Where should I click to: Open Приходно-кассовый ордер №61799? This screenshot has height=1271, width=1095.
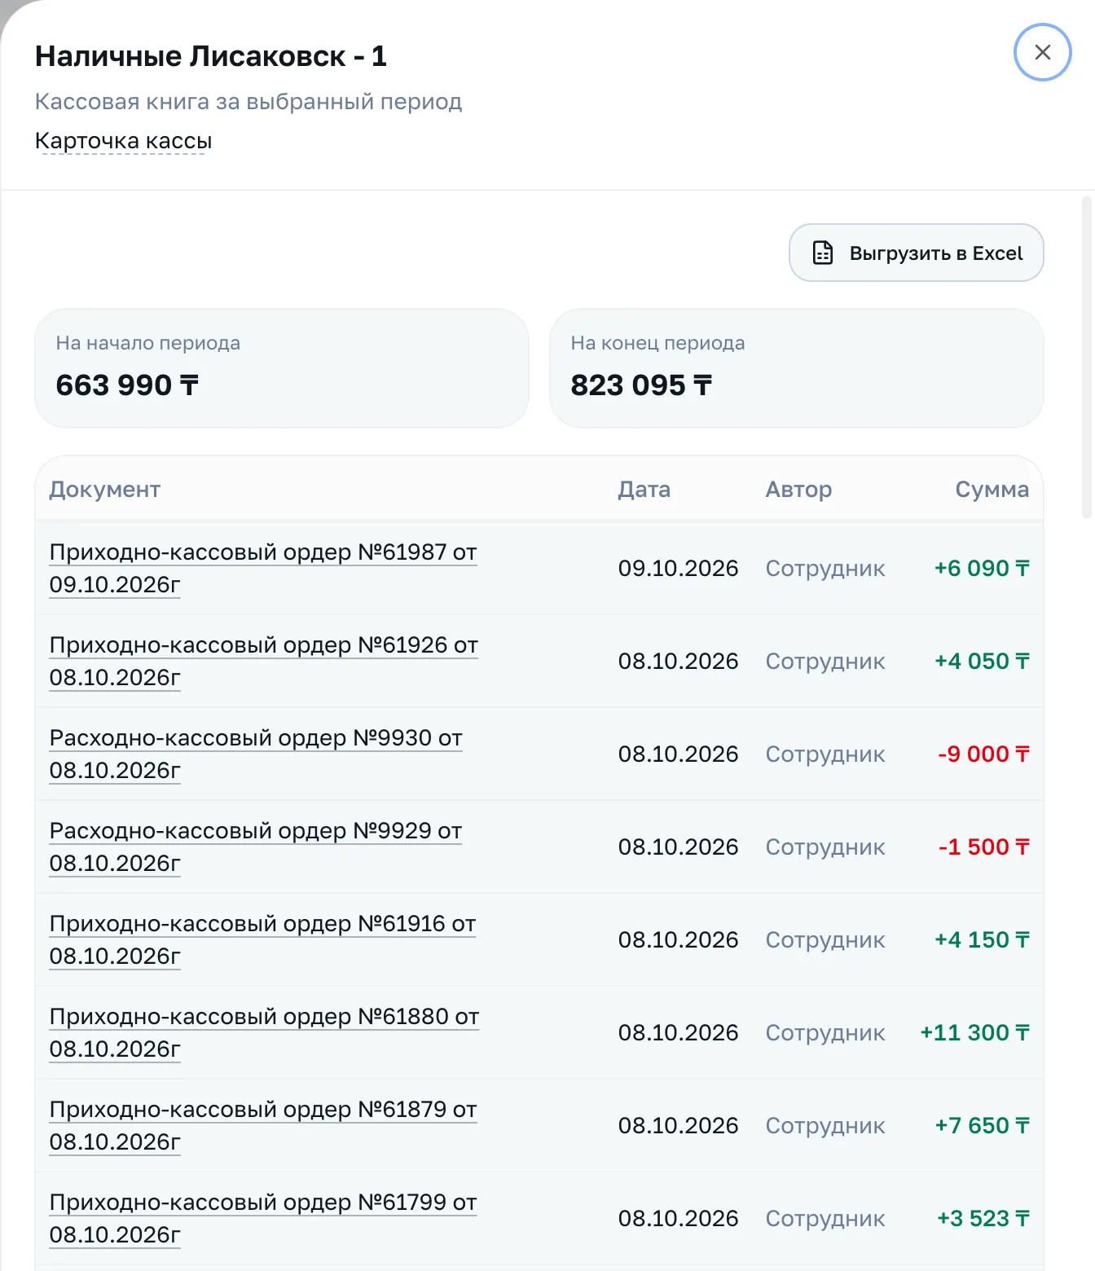263,1218
